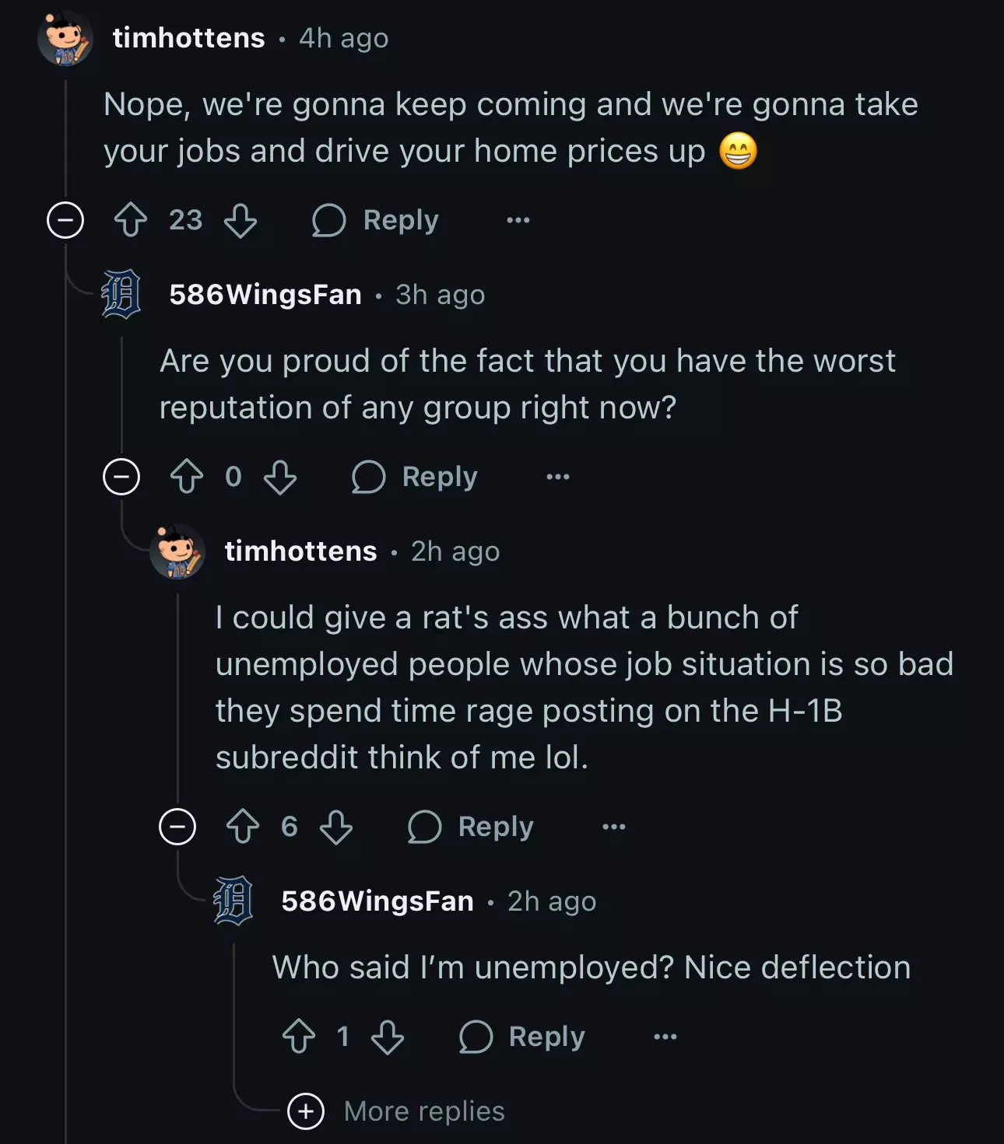The width and height of the screenshot is (1004, 1144).
Task: Downvote 586WingsFan's worst reputation comment
Action: pos(280,477)
